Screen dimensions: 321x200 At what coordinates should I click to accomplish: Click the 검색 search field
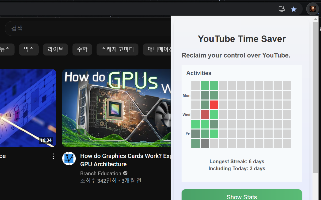click(x=88, y=28)
